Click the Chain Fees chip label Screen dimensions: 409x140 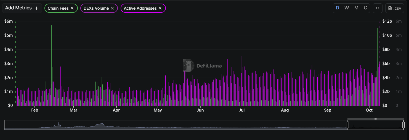(x=58, y=8)
